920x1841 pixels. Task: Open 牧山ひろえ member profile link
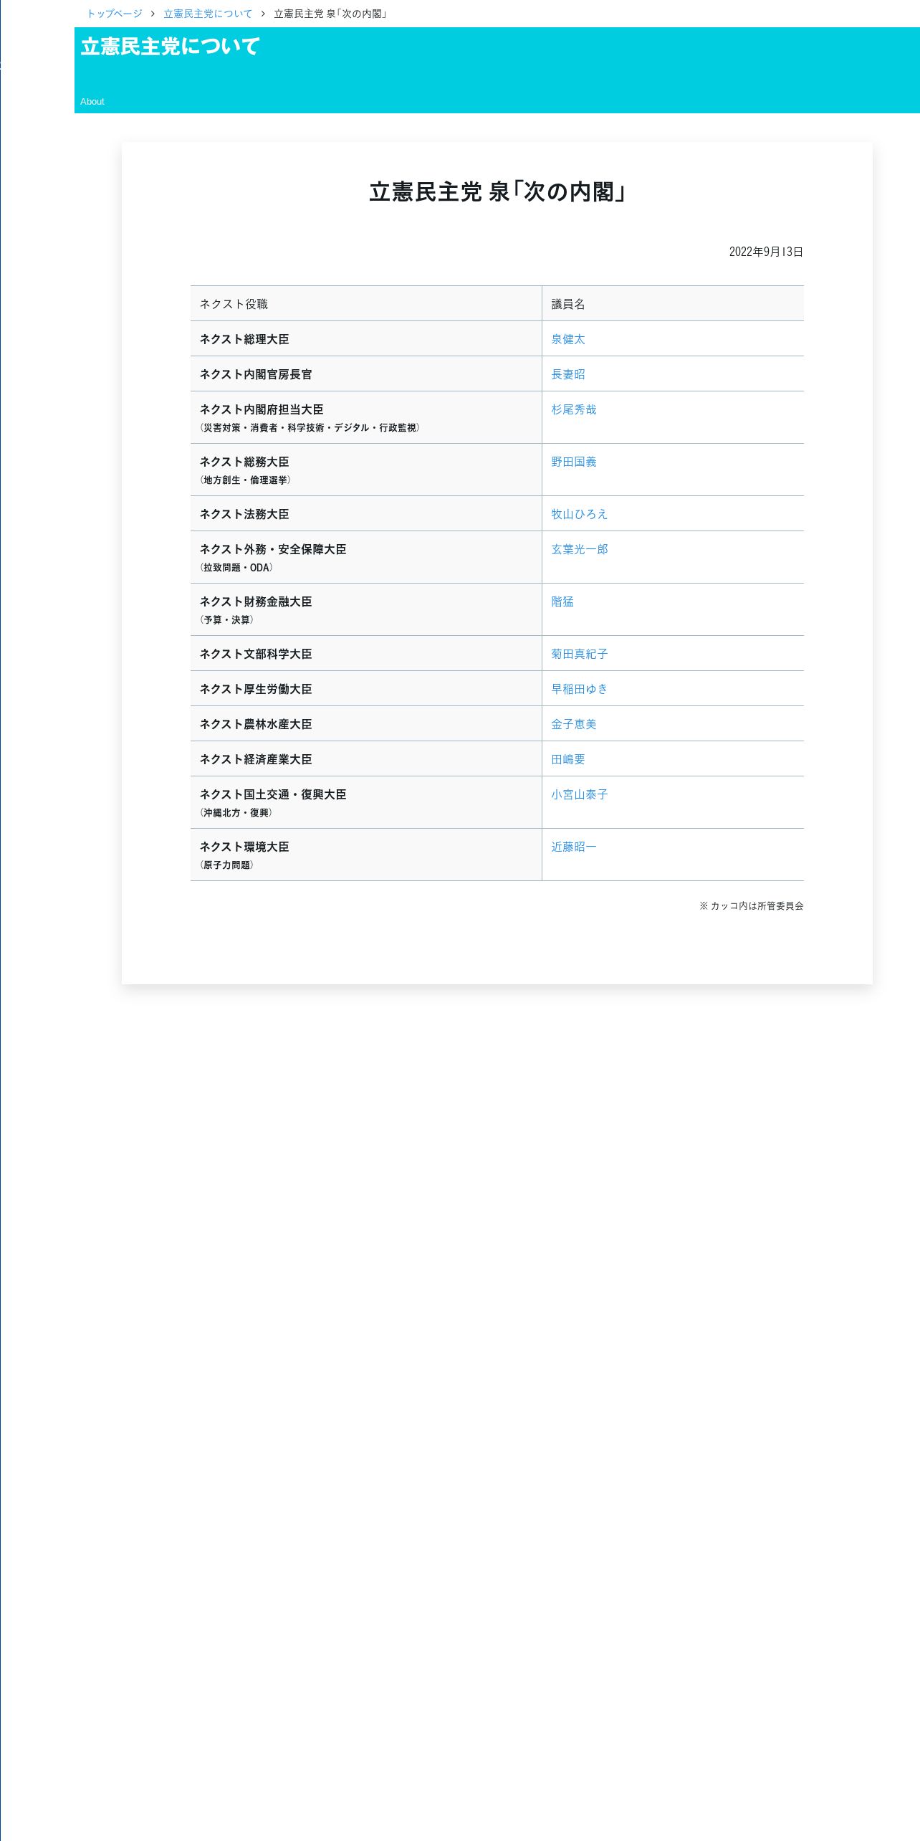coord(580,514)
